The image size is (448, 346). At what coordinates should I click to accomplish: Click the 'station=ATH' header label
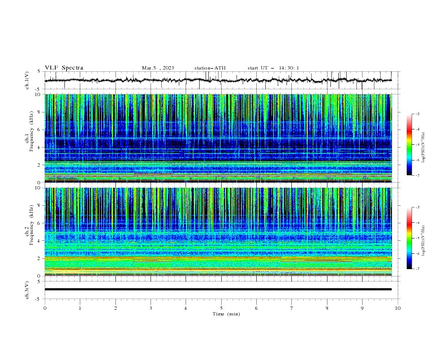(210, 68)
